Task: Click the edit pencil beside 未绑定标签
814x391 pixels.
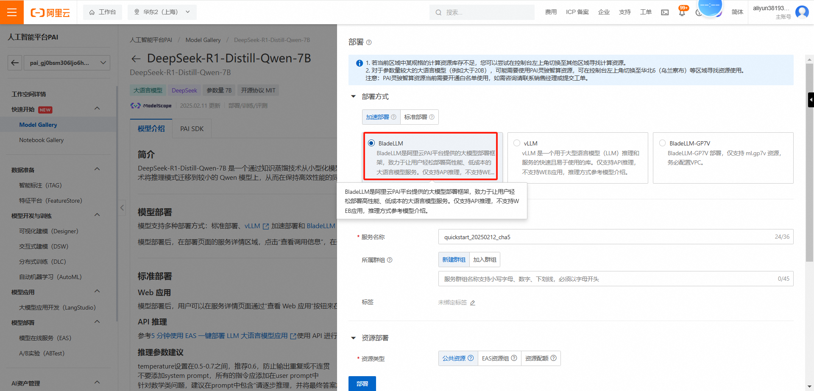Action: pos(473,302)
